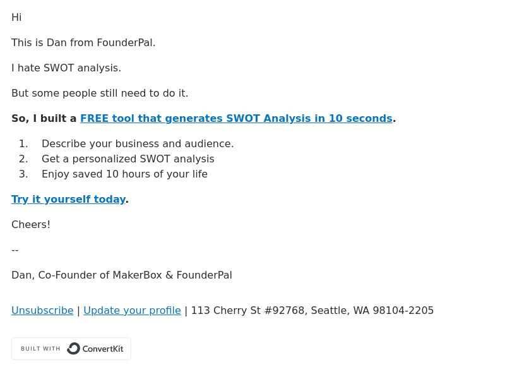The image size is (505, 379).
Task: Click the double-dash signature separator
Action: pos(15,250)
